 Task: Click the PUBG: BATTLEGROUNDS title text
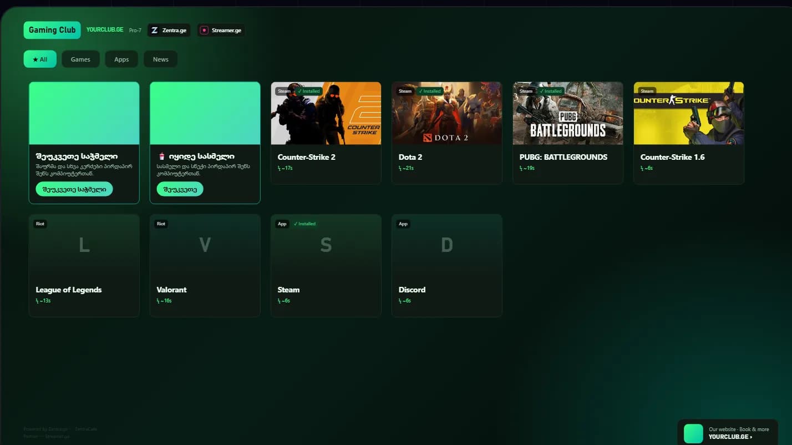(563, 157)
